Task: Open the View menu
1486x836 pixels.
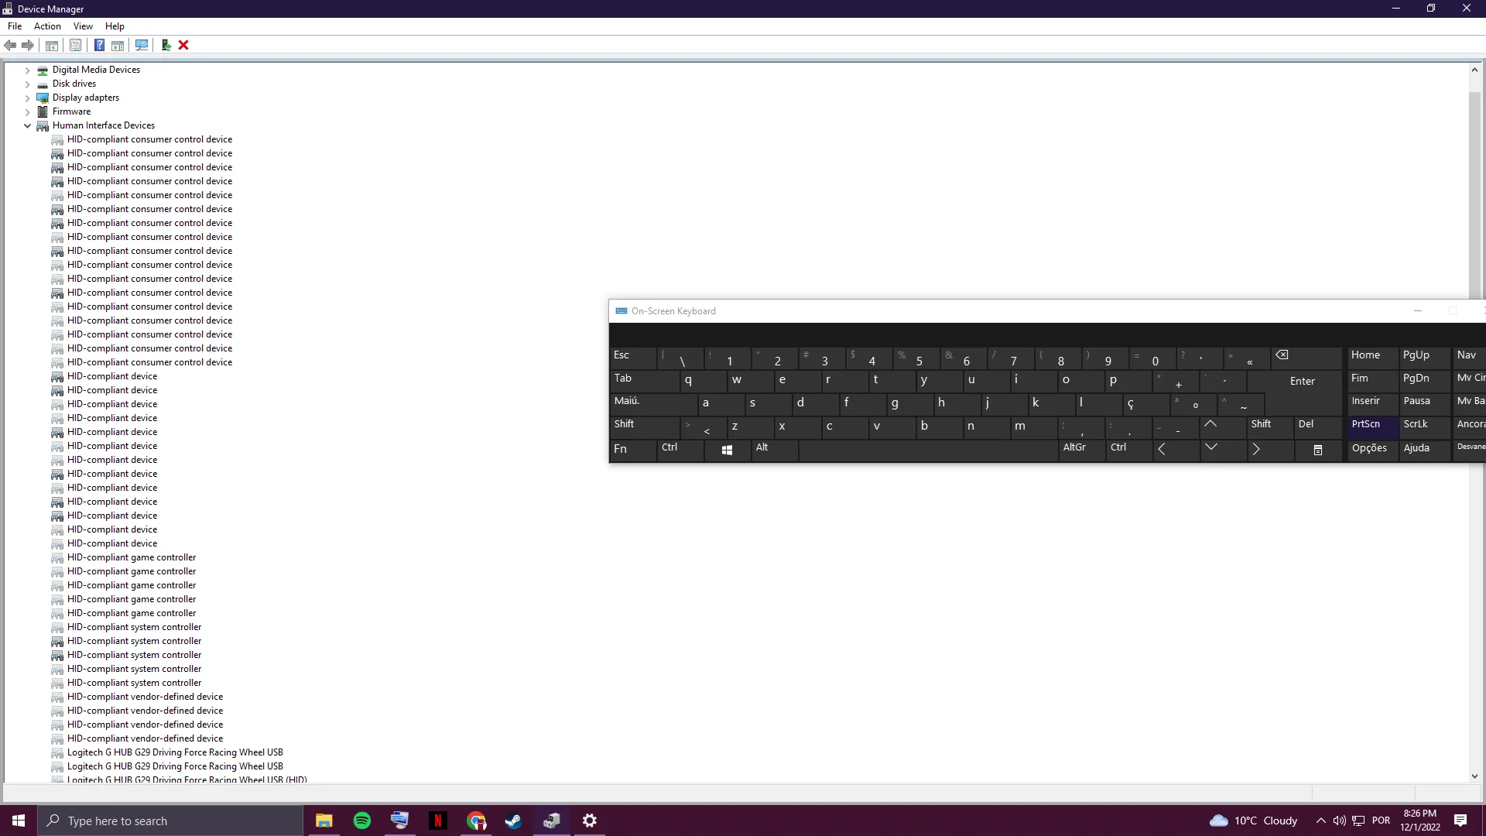Action: point(83,26)
